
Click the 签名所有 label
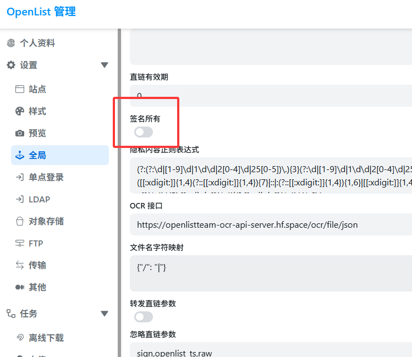[145, 119]
